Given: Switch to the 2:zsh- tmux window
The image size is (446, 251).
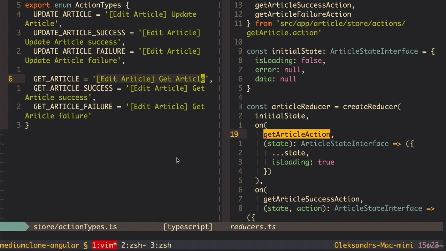Looking at the screenshot, I should 133,245.
